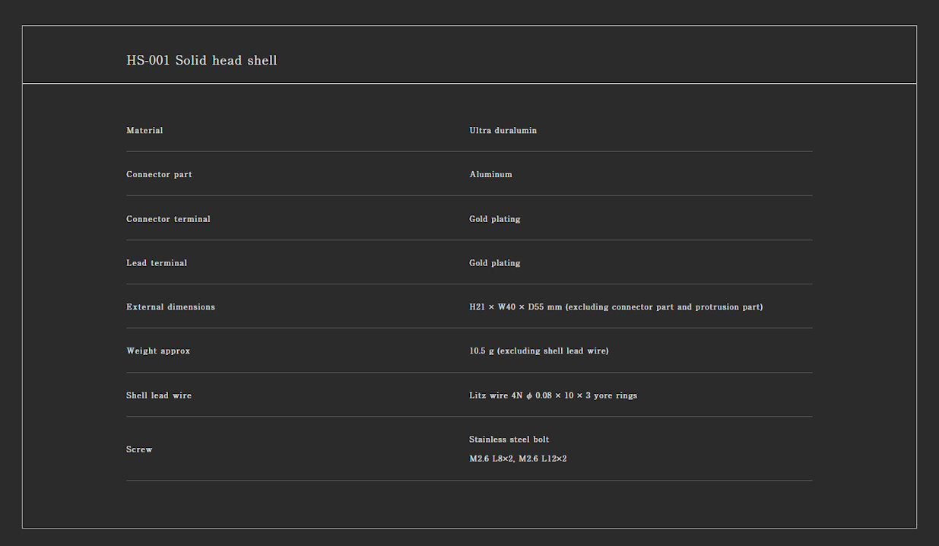Click the excluding connector part note
This screenshot has width=939, height=546.
pos(664,307)
